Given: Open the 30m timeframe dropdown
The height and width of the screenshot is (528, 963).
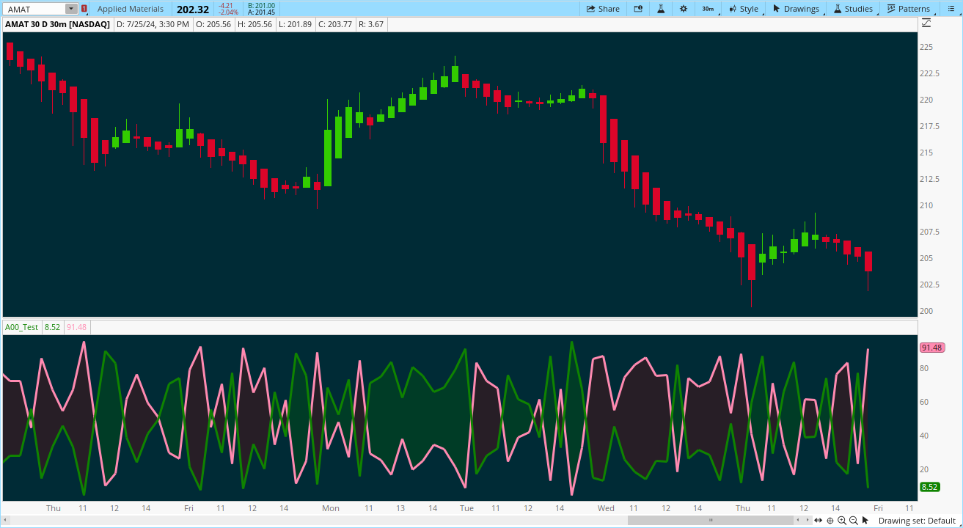Looking at the screenshot, I should pos(708,9).
